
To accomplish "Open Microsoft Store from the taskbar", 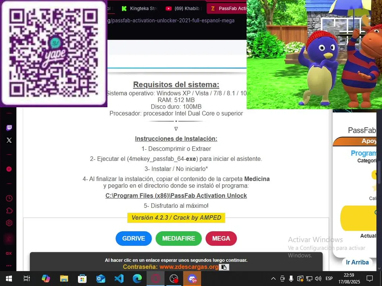I will pos(82,278).
